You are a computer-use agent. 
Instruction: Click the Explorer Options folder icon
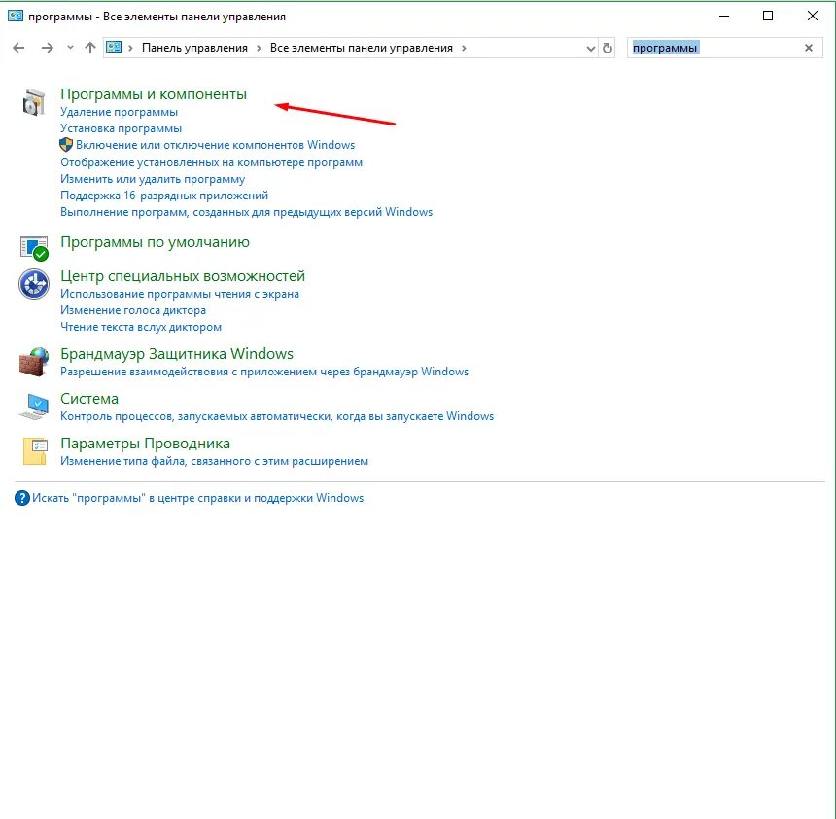pos(35,451)
